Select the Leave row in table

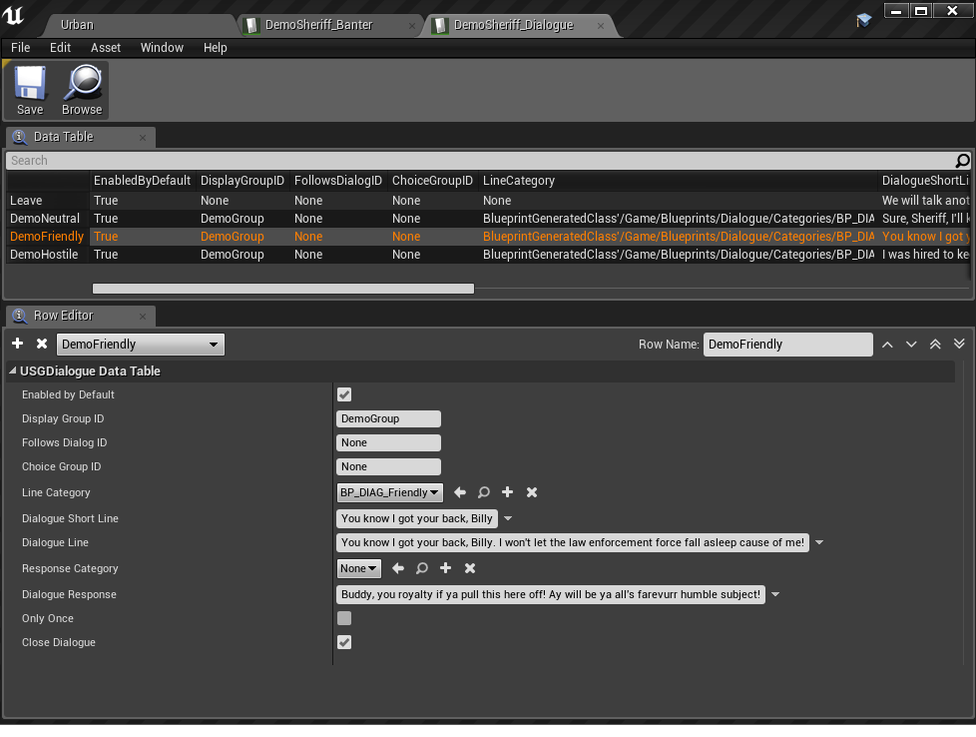pyautogui.click(x=488, y=201)
